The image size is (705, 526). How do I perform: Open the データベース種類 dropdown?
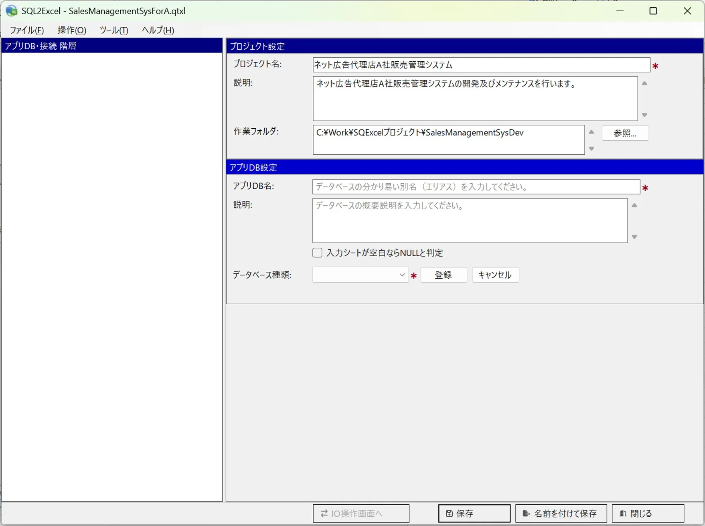tap(361, 275)
